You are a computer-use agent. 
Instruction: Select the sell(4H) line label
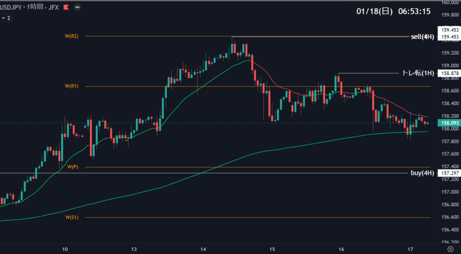422,37
